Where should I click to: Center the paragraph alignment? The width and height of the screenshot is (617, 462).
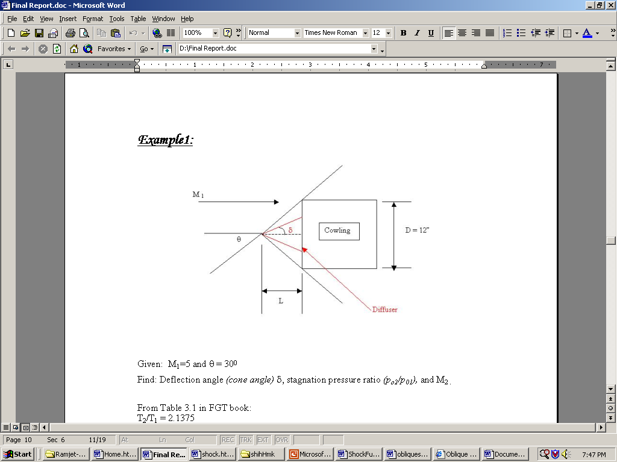[462, 33]
